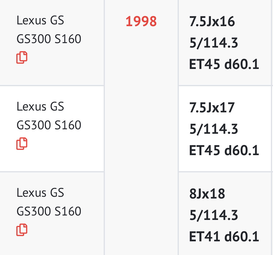Select GS300 S160 in the 8Jx18 row
Screen dimensions: 273x255
click(x=49, y=211)
